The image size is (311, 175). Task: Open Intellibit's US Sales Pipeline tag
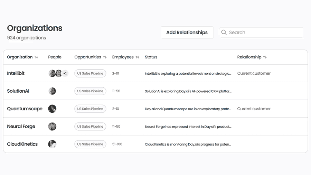click(90, 73)
